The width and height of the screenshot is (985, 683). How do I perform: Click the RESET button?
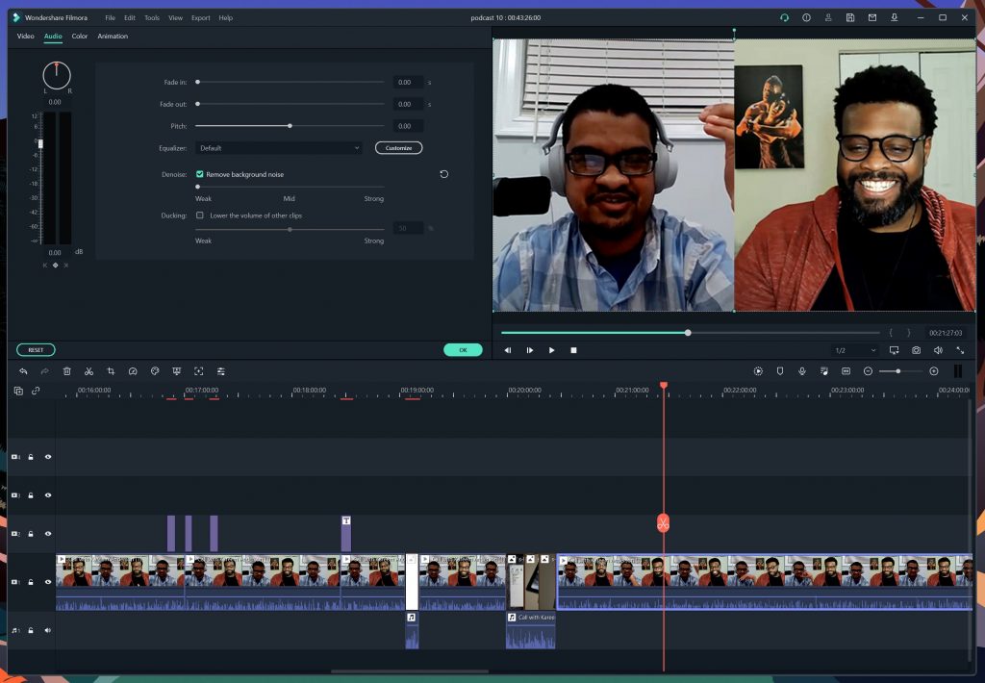[x=36, y=350]
